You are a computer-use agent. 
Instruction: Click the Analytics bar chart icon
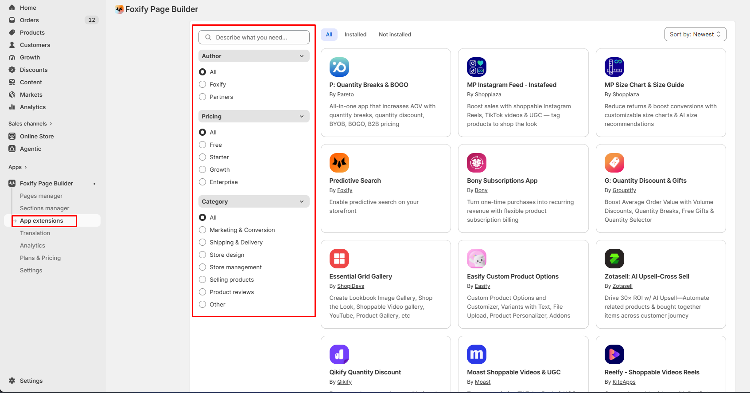coord(12,107)
